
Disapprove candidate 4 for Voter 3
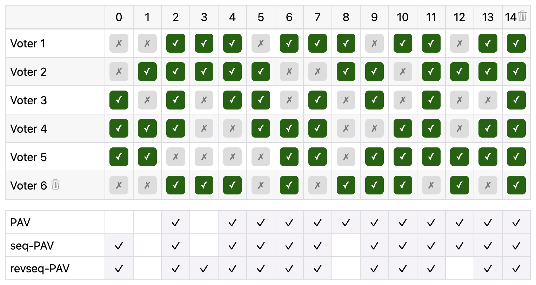[232, 100]
